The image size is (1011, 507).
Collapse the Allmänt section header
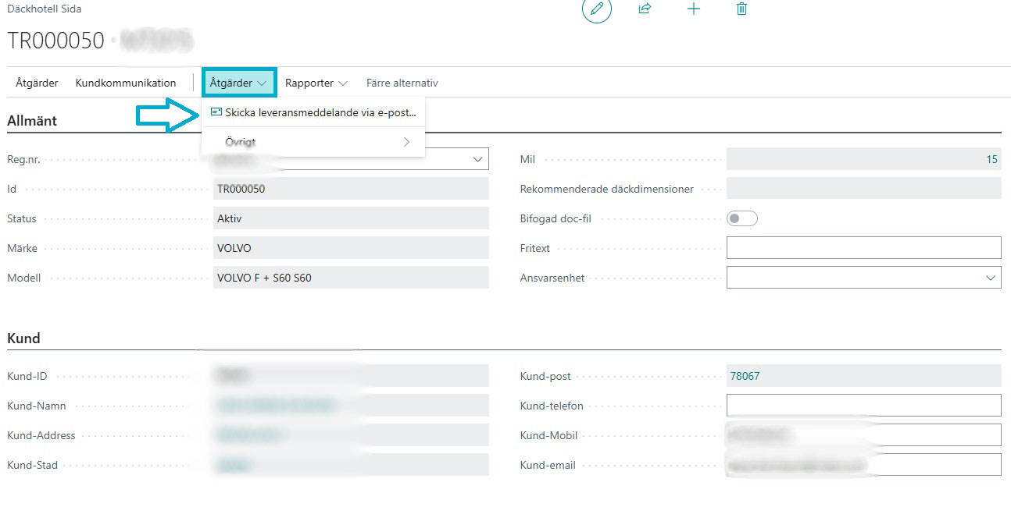32,121
